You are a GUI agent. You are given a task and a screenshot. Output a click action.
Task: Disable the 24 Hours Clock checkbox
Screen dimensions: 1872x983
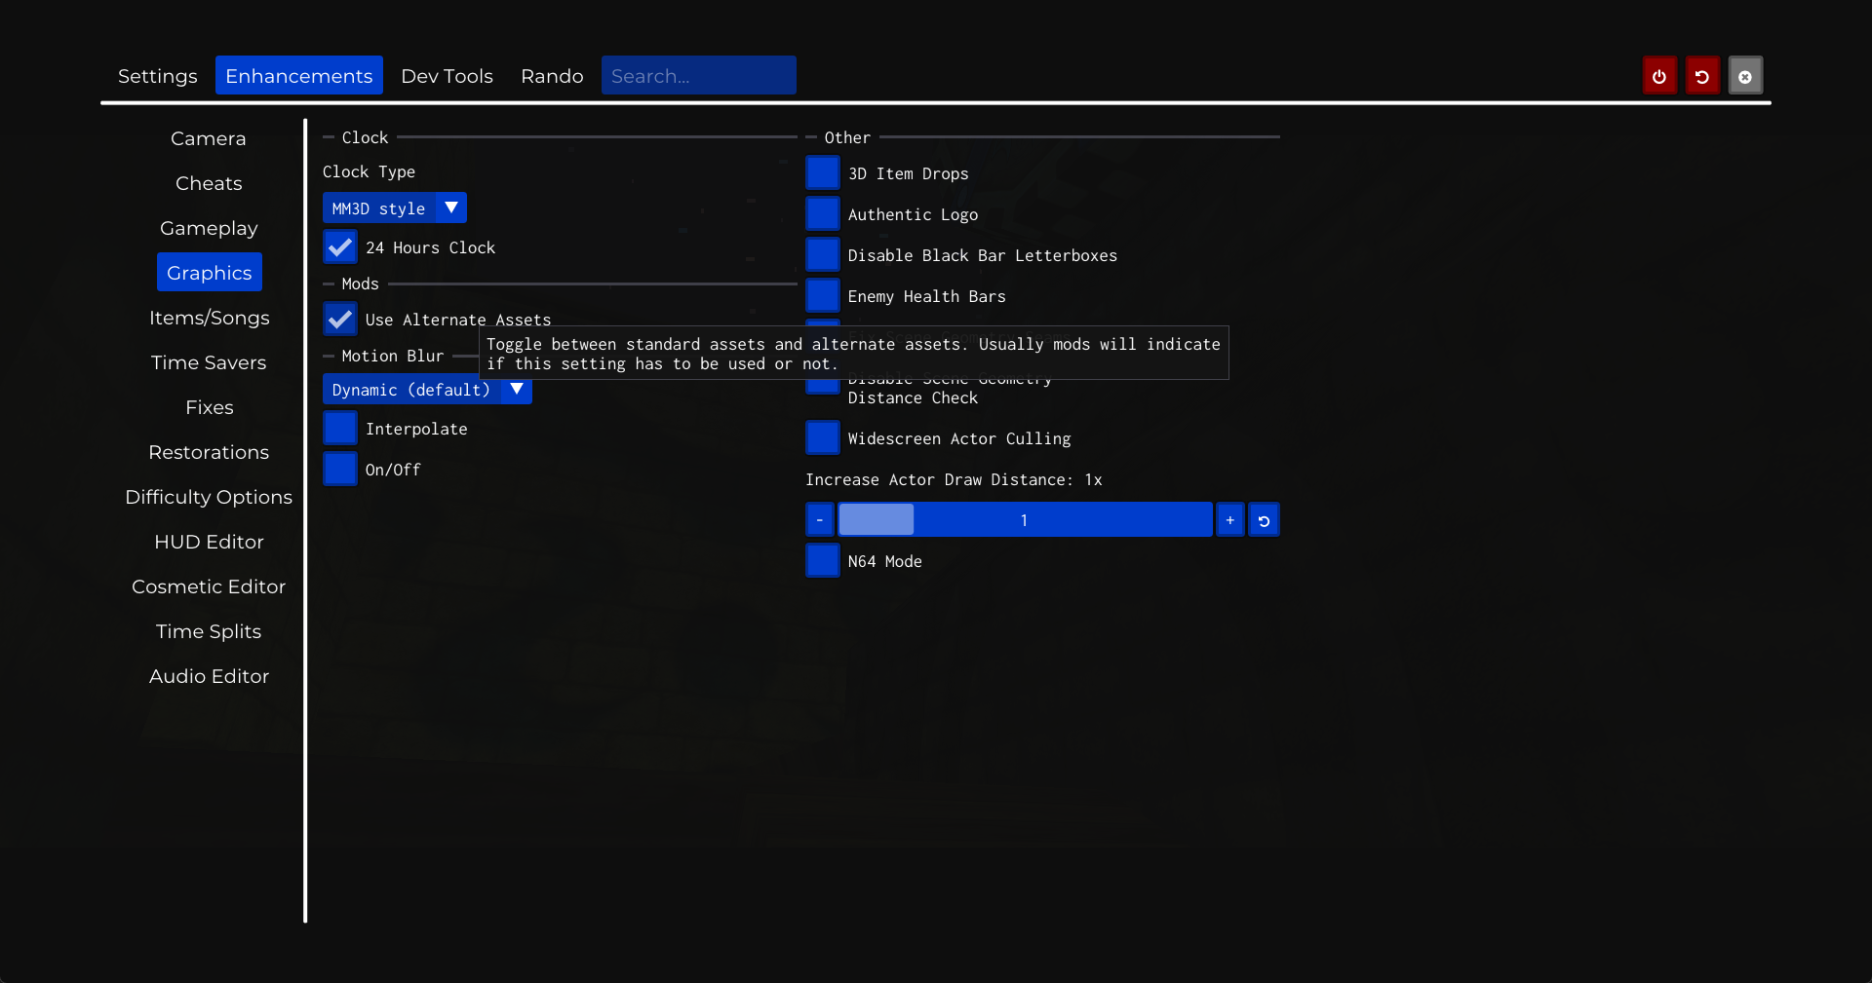(x=340, y=247)
